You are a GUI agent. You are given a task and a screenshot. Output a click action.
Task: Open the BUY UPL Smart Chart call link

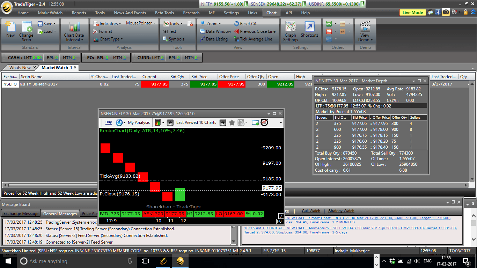[x=368, y=220]
